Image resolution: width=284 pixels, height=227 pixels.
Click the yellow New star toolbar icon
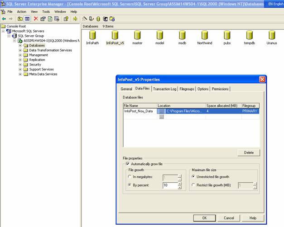click(x=75, y=19)
